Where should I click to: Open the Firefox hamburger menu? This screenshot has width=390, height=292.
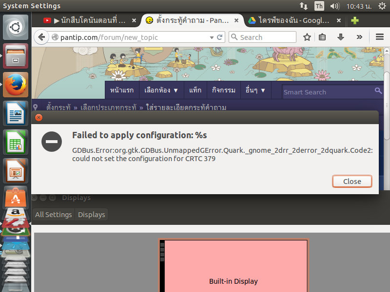tap(380, 37)
